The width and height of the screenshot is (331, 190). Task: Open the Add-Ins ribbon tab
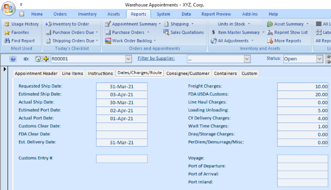click(x=250, y=14)
